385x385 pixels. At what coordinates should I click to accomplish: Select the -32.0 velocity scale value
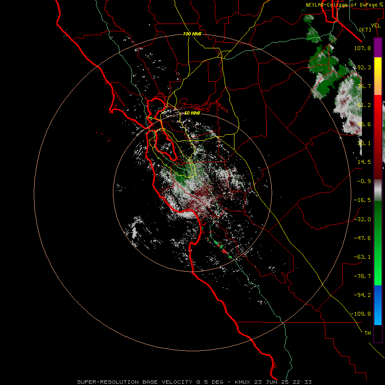point(362,219)
